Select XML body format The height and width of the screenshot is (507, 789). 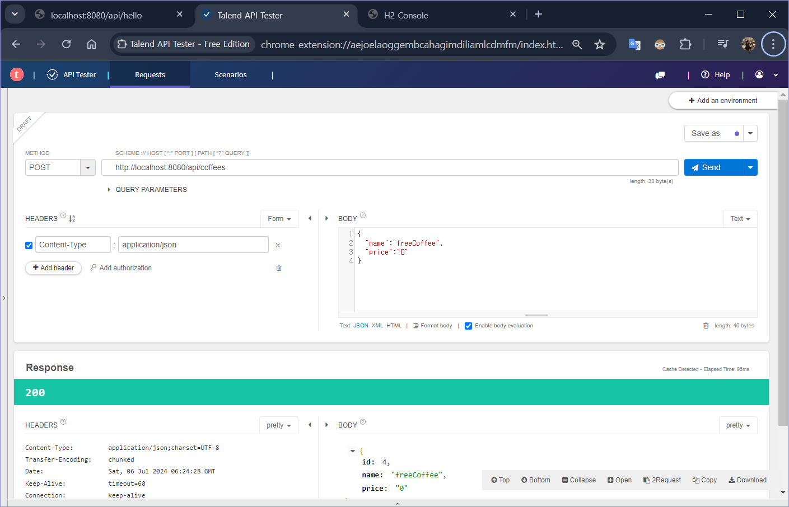click(x=377, y=326)
